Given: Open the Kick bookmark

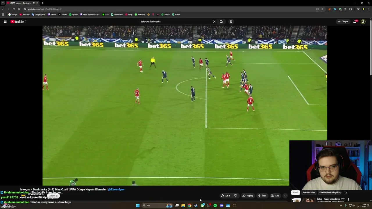Looking at the screenshot, I should pyautogui.click(x=105, y=14).
